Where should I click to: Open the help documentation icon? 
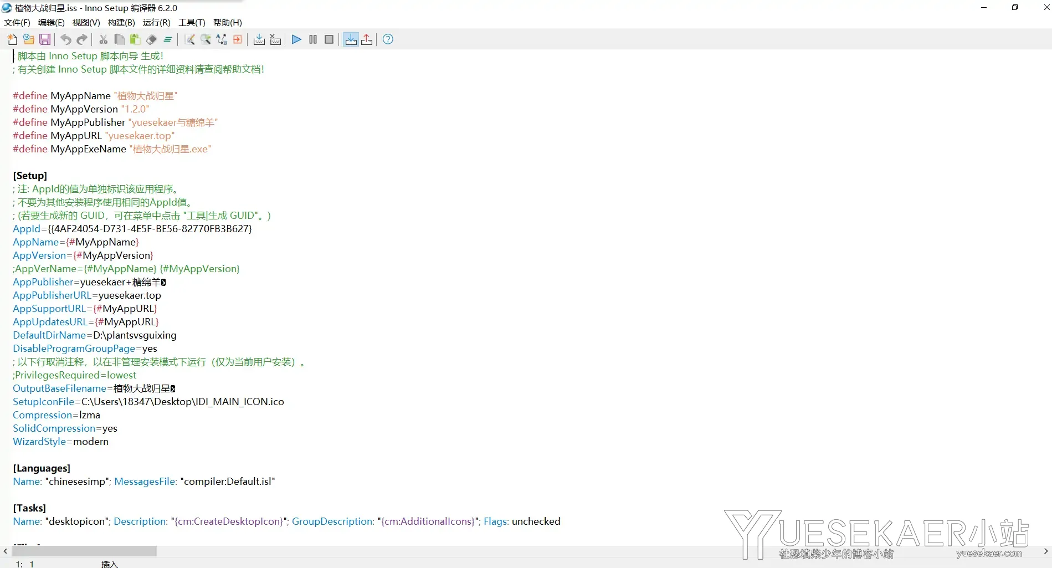point(388,39)
